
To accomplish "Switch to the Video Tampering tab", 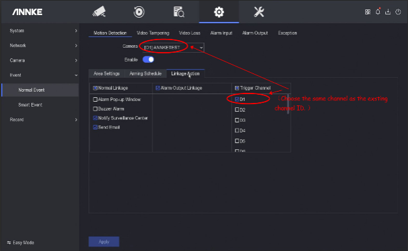I will point(153,33).
